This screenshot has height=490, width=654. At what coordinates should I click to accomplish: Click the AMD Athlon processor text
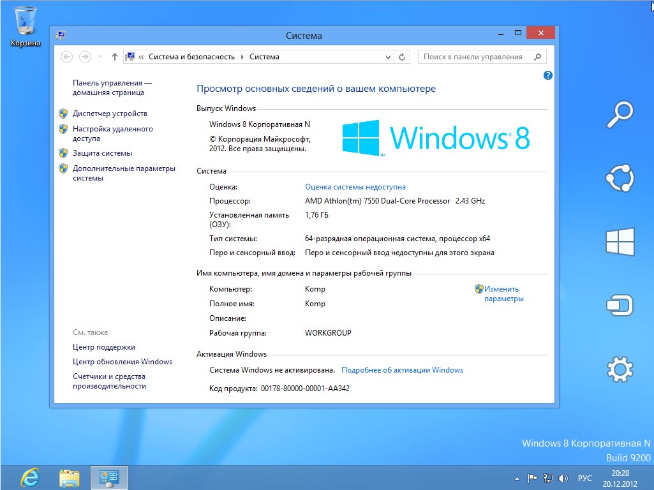(x=394, y=201)
